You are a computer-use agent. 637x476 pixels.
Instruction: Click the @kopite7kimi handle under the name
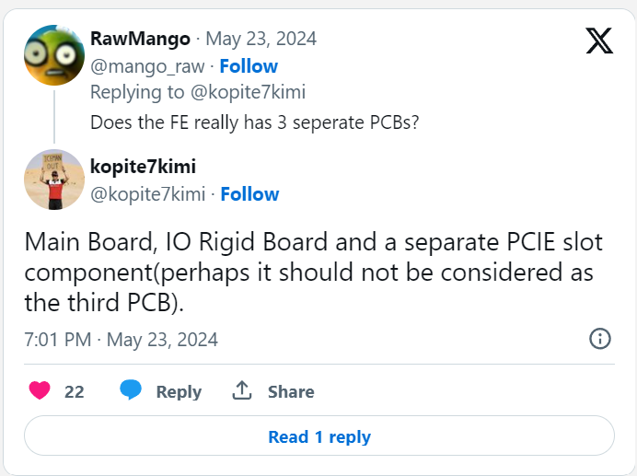click(x=148, y=194)
